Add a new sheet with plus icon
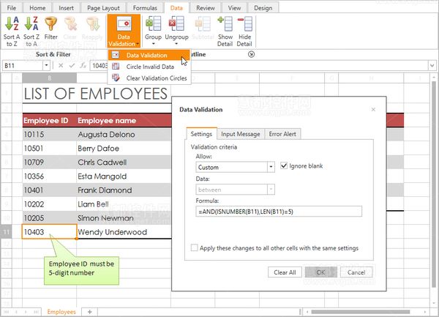 pos(89,312)
